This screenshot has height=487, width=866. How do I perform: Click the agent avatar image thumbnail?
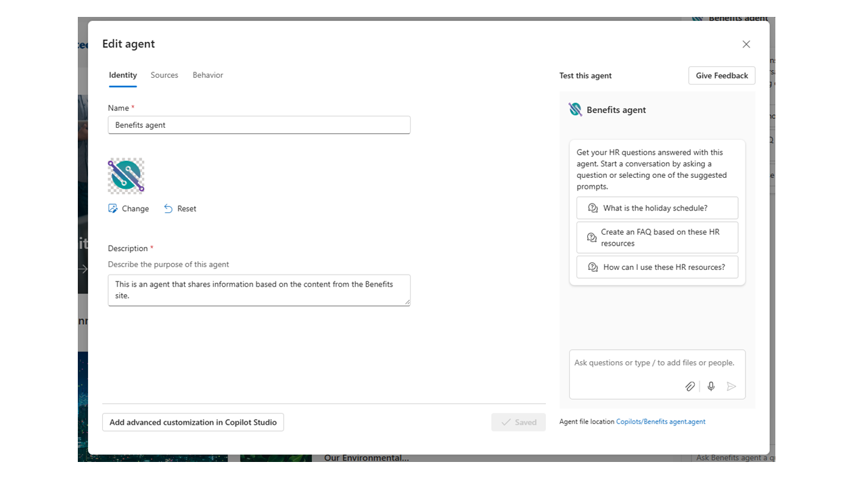tap(126, 176)
